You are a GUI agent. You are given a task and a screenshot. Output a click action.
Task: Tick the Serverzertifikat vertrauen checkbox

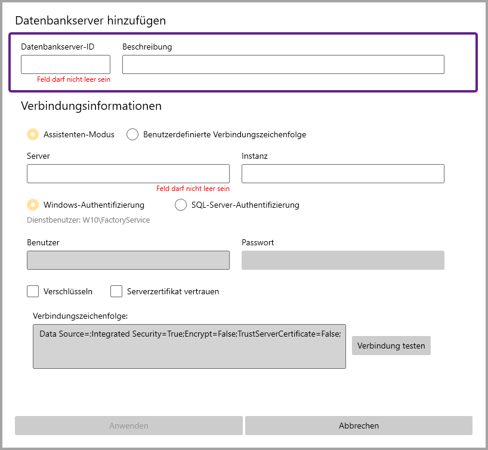pyautogui.click(x=116, y=292)
